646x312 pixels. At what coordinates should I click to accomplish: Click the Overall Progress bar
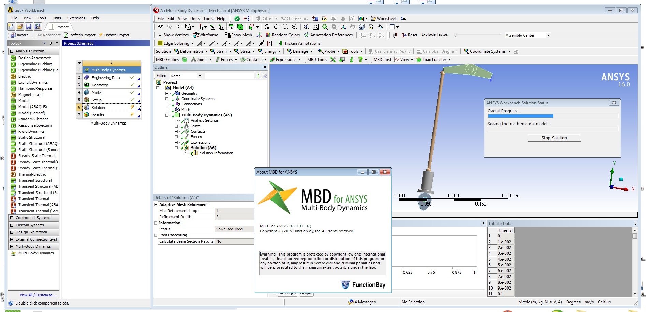tap(553, 116)
